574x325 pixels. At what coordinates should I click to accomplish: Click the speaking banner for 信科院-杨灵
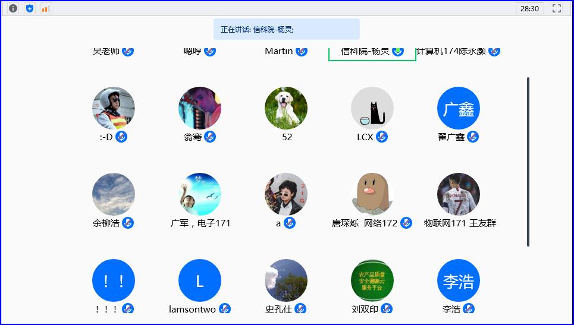pyautogui.click(x=287, y=29)
